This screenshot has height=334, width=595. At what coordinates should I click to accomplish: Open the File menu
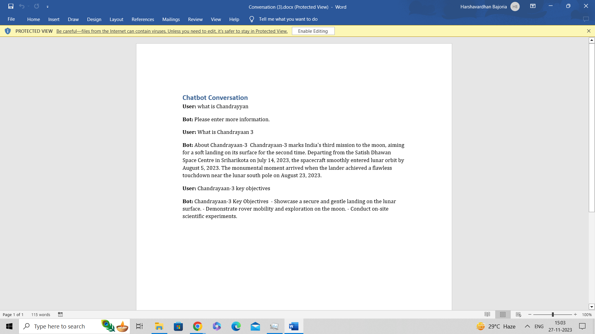pos(11,19)
